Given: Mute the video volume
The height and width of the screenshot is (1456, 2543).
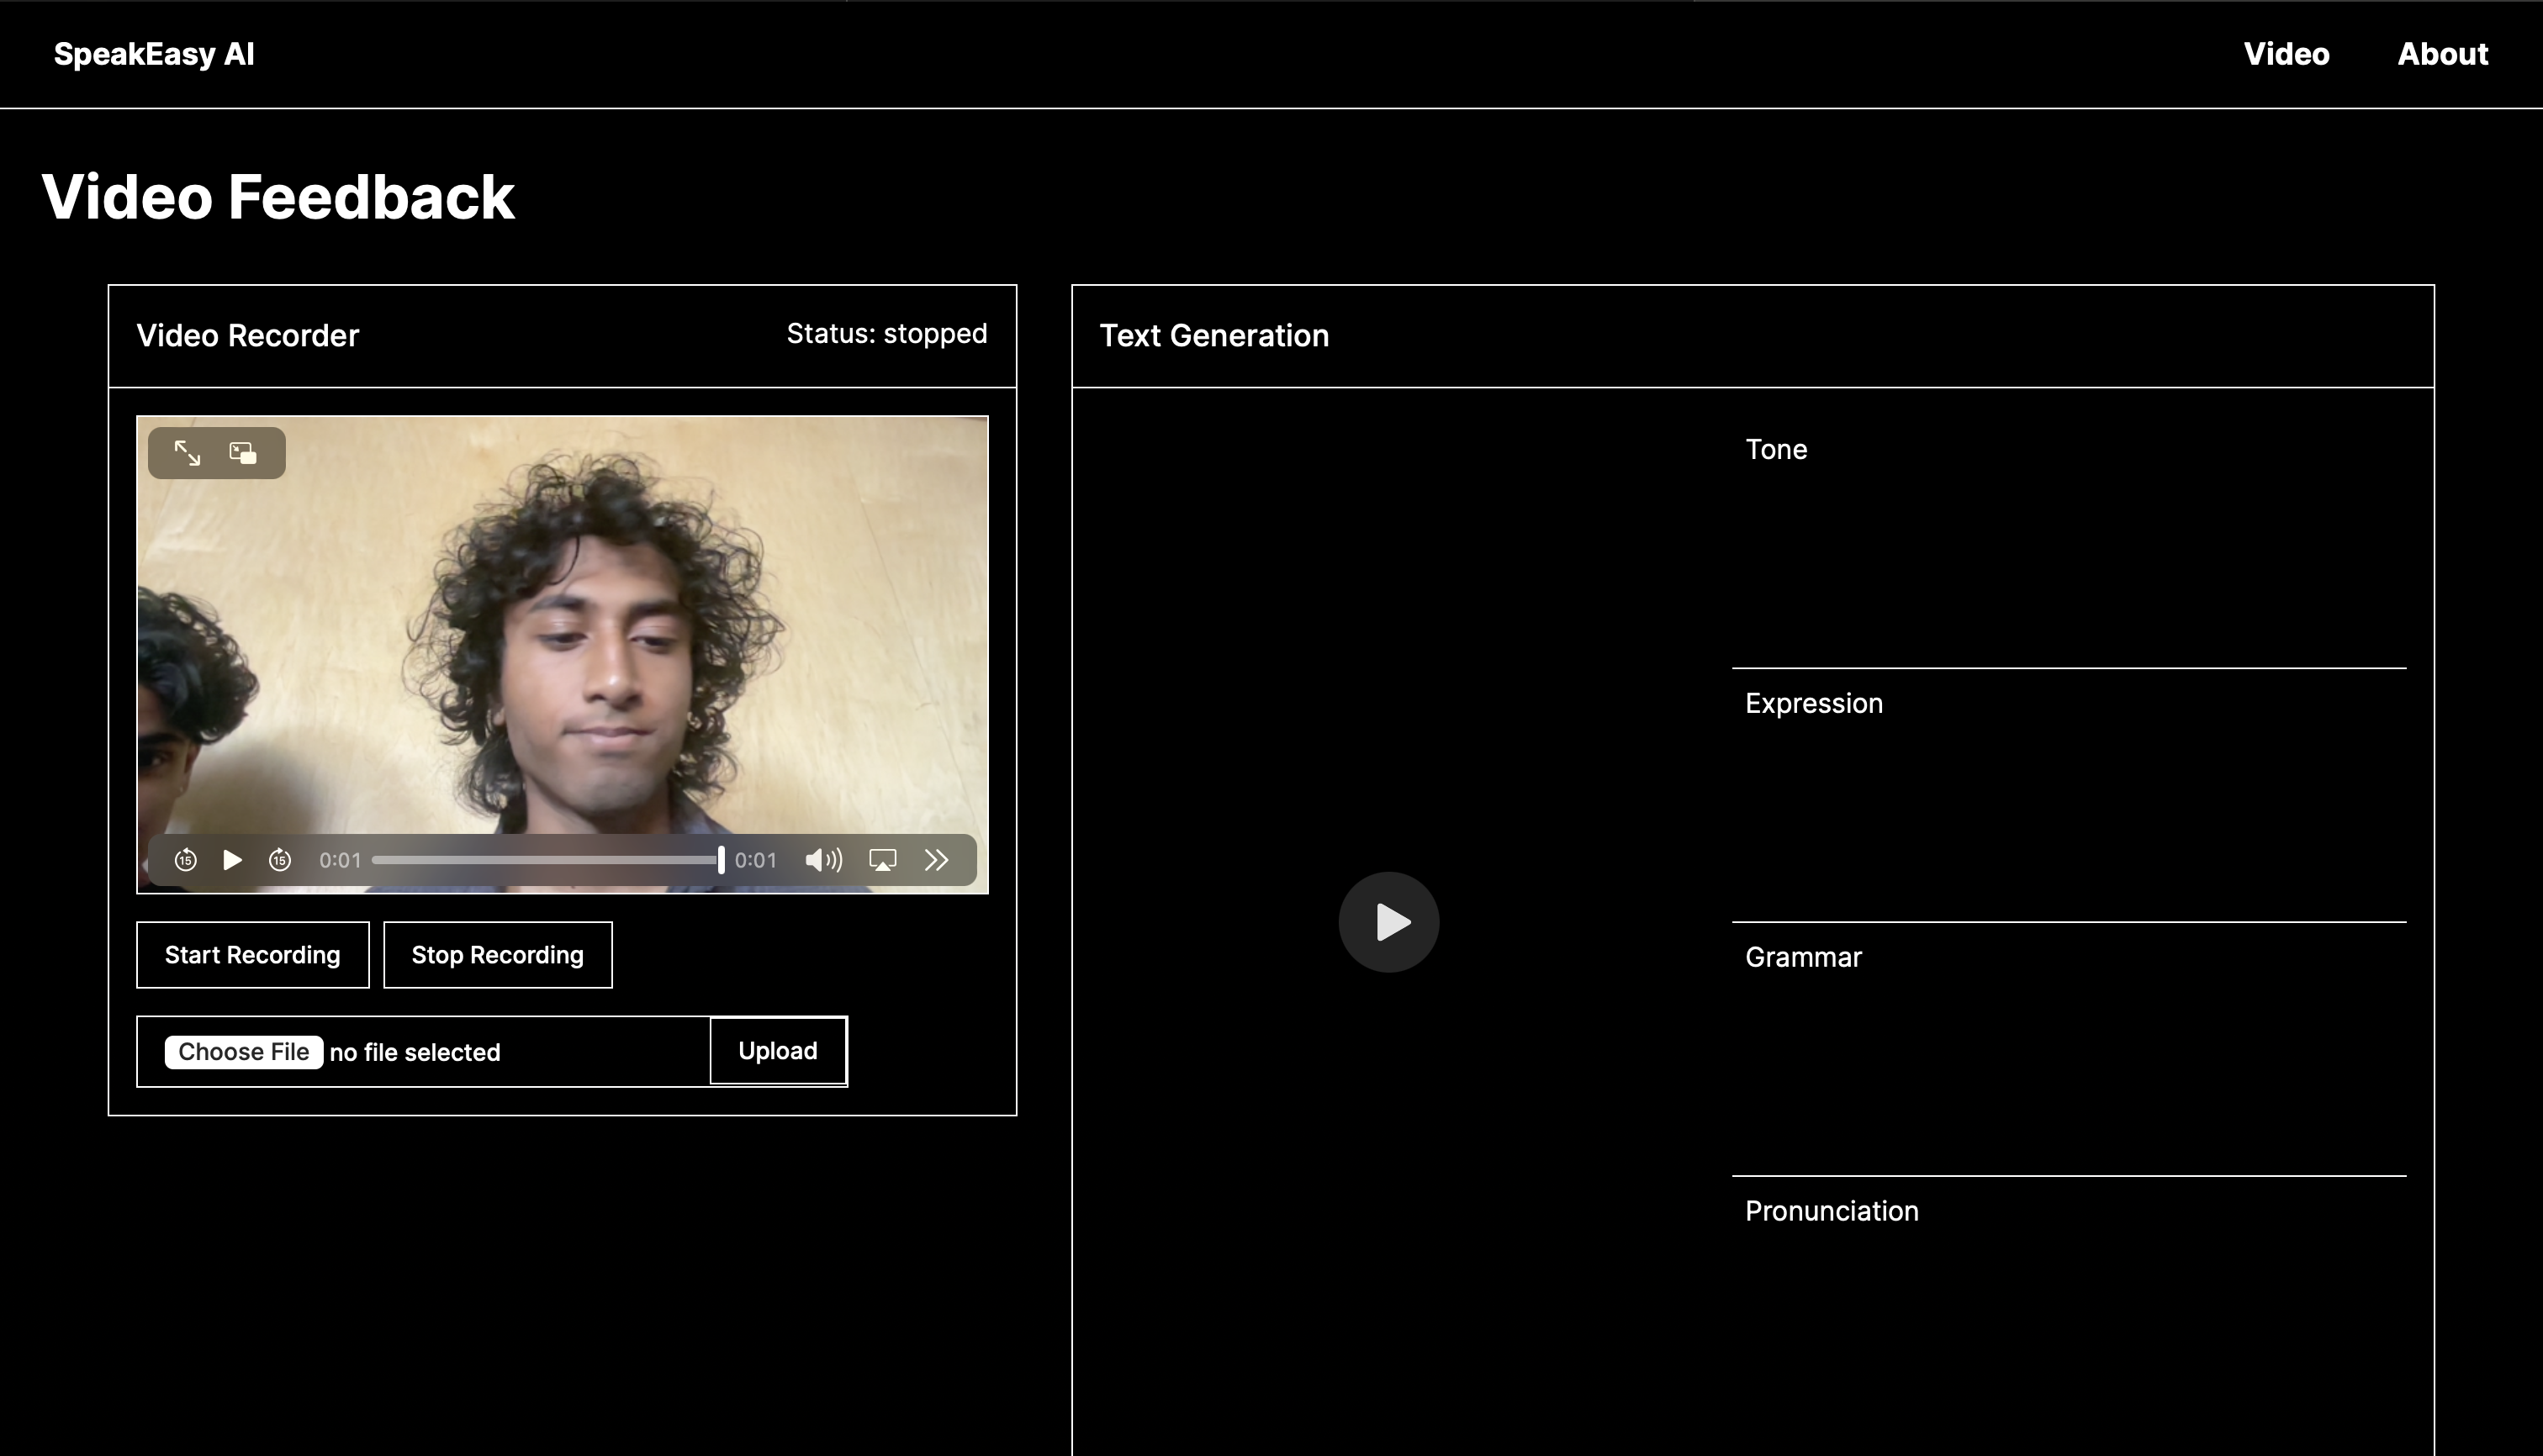Looking at the screenshot, I should click(x=822, y=860).
